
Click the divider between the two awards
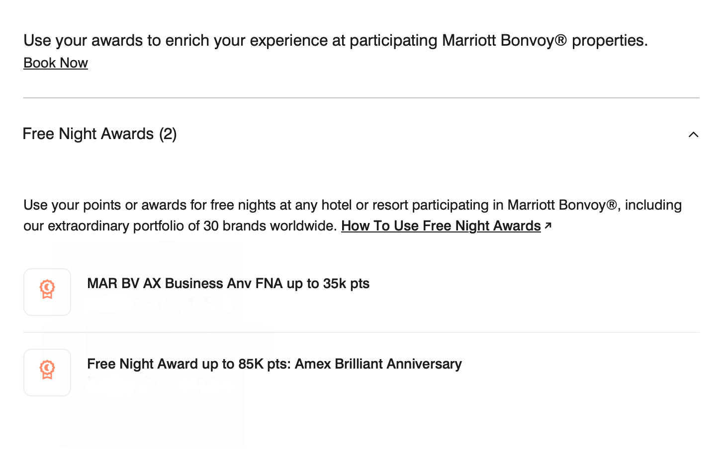362,332
